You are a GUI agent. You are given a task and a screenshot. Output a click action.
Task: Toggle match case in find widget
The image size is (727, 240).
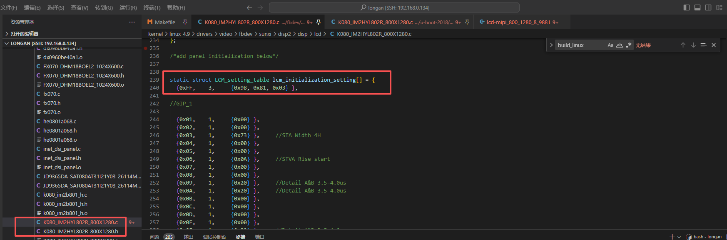click(610, 45)
